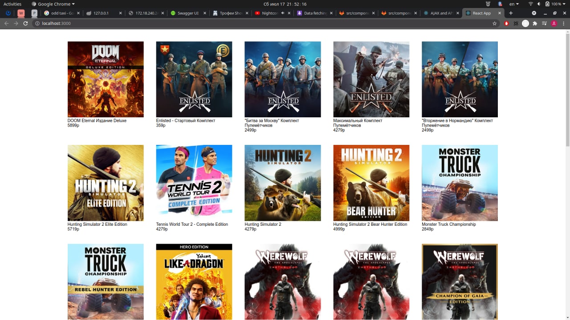Viewport: 570px width, 320px height.
Task: Bookmark this page with the star icon
Action: (494, 23)
